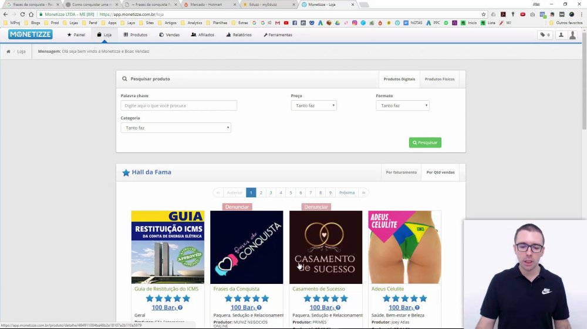Go to pagination page 4
The width and height of the screenshot is (587, 329).
(281, 193)
